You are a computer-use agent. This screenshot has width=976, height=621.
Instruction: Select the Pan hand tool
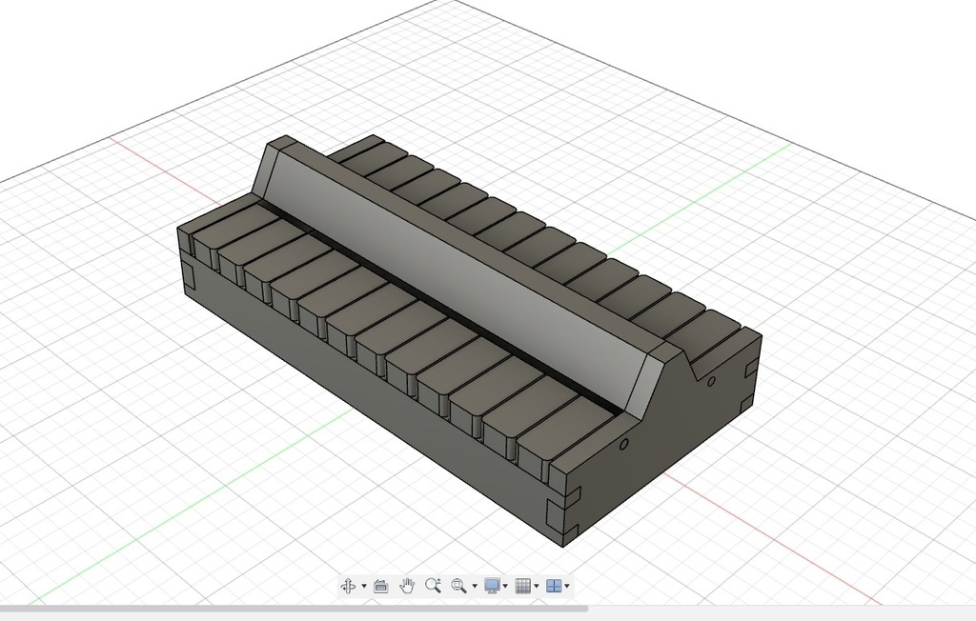pyautogui.click(x=406, y=586)
